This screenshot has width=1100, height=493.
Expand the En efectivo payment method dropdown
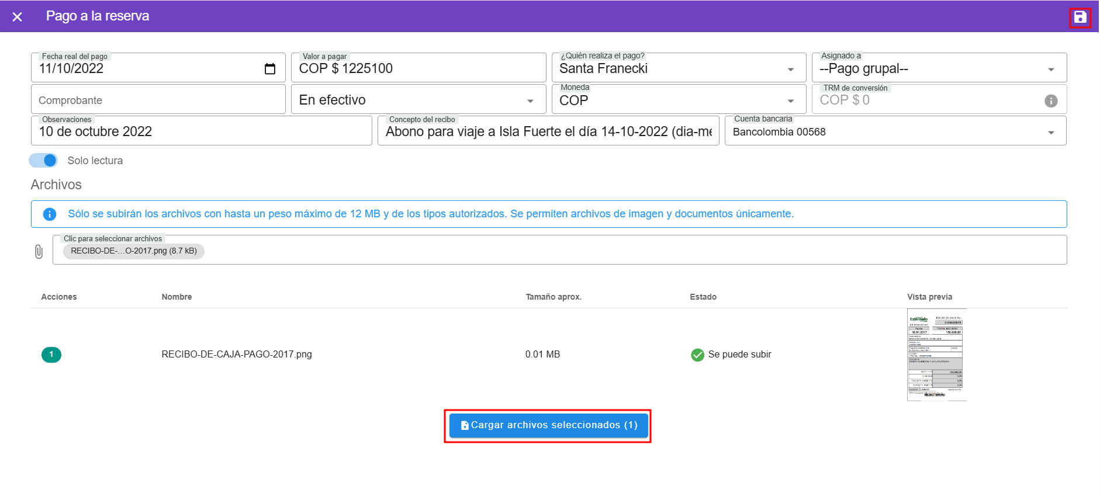point(530,101)
